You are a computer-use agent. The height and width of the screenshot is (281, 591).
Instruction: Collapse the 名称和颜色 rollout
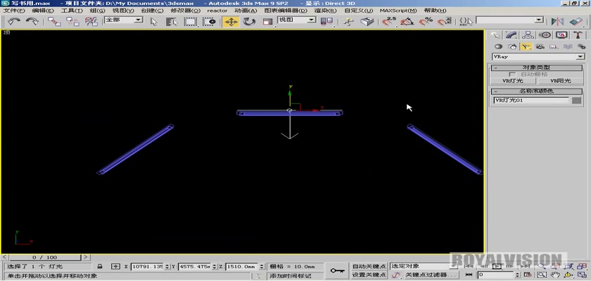click(537, 91)
